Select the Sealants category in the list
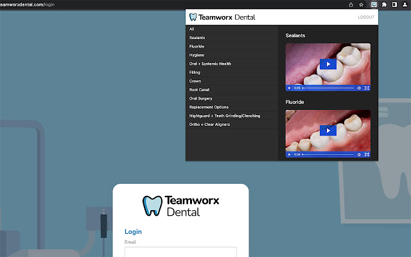This screenshot has width=411, height=257. 232,37
